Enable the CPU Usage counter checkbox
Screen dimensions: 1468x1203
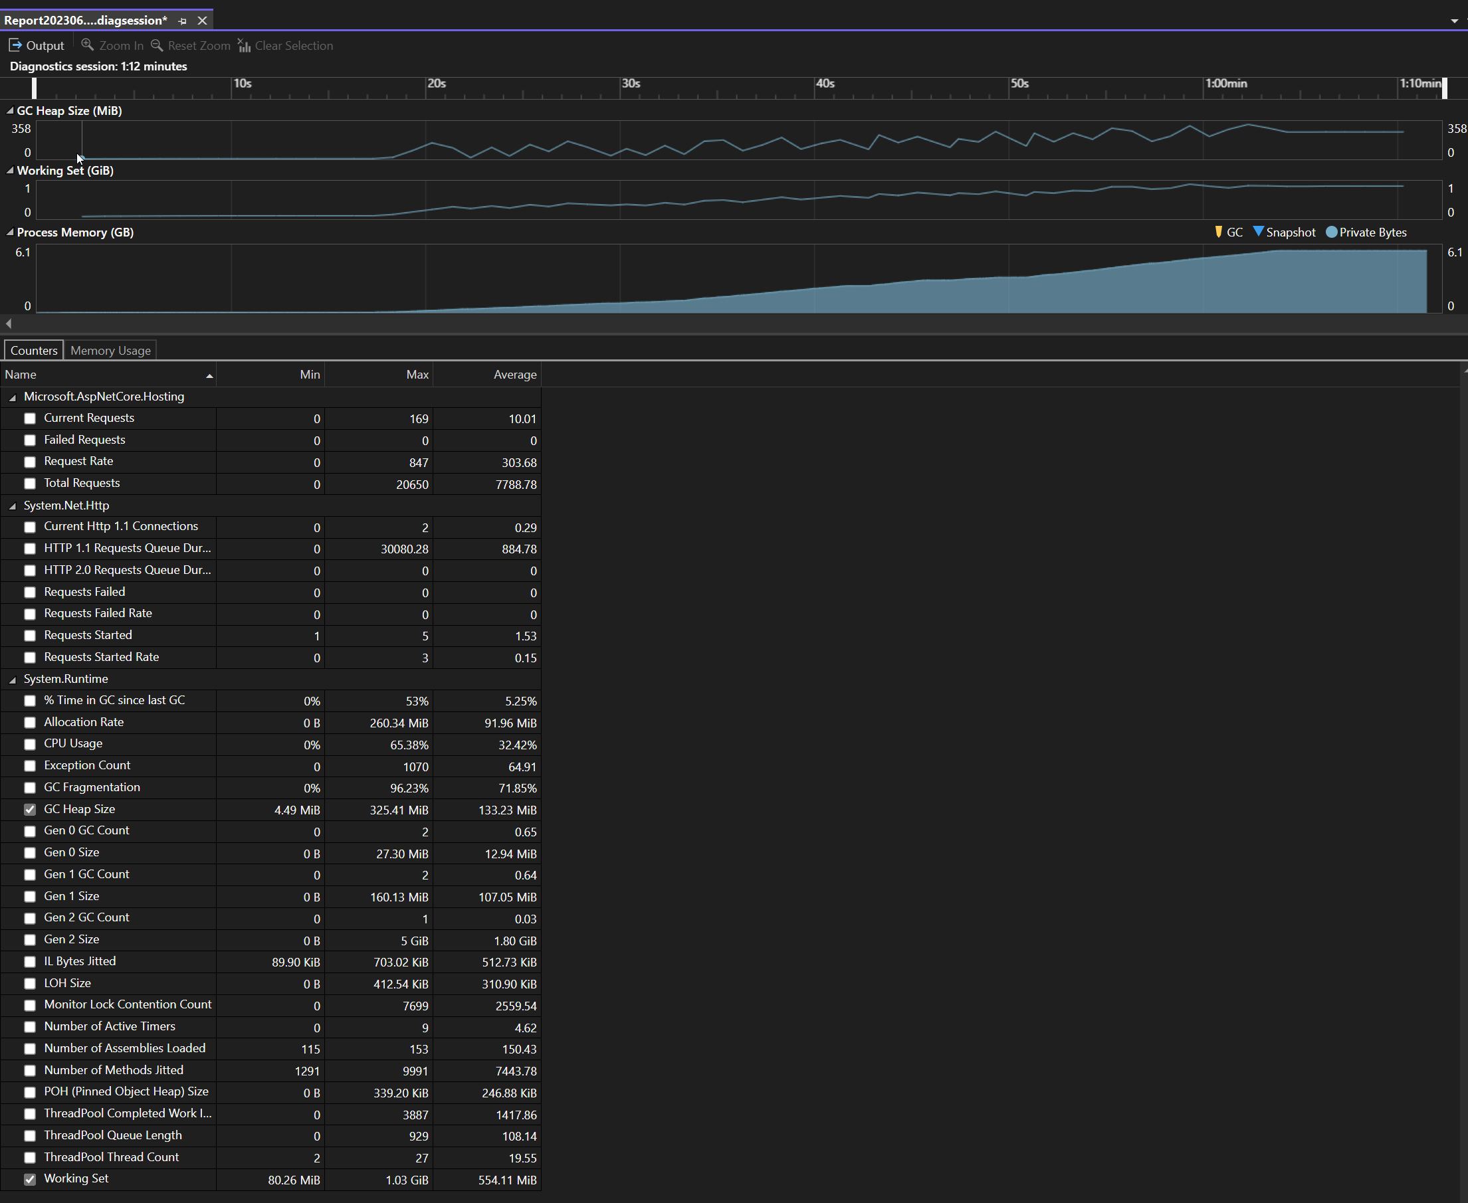point(30,744)
